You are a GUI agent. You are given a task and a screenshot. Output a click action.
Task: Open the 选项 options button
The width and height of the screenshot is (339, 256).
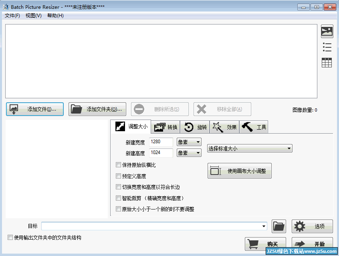pyautogui.click(x=312, y=226)
